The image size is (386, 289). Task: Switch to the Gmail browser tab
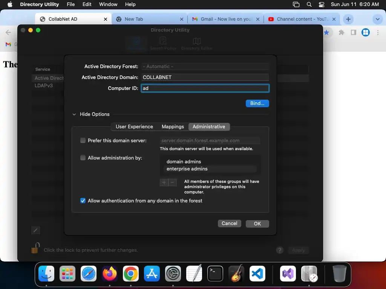(x=225, y=19)
